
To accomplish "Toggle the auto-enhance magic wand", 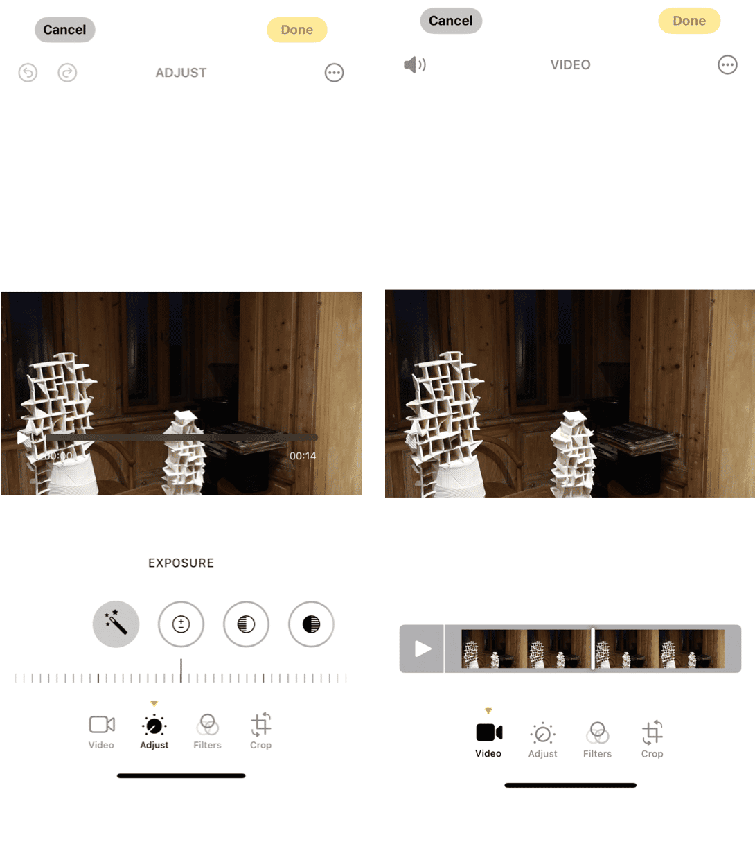I will tap(116, 624).
